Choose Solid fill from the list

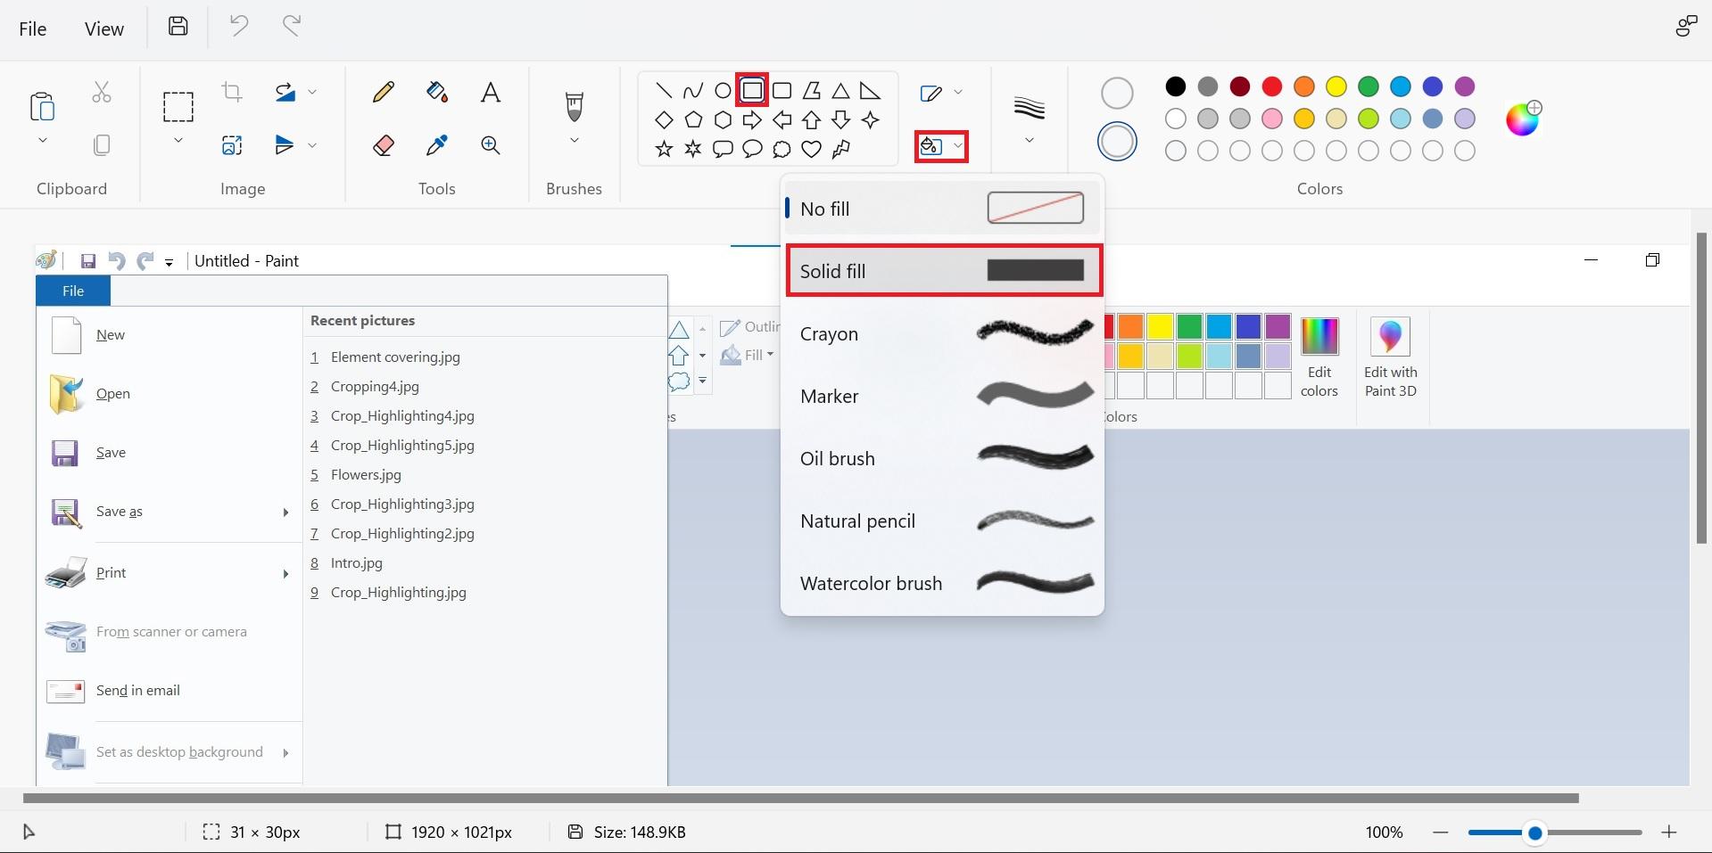(x=943, y=271)
